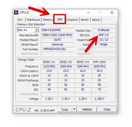Image resolution: width=132 pixels, height=127 pixels.
Task: Click the Validate button
Action: pos(87,109)
